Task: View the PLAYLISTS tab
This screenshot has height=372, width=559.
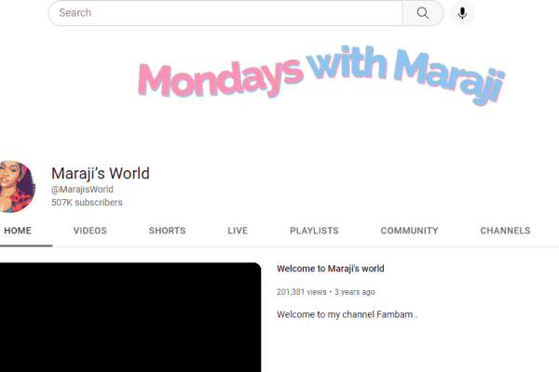Action: click(x=314, y=231)
